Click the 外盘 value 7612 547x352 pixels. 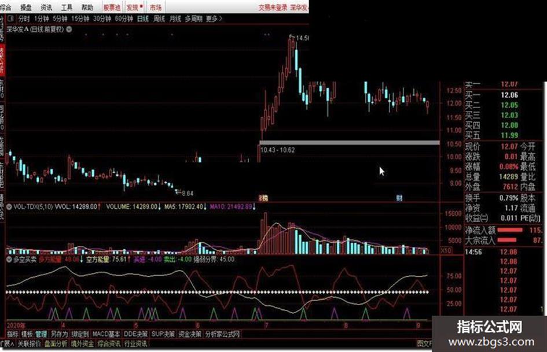coord(510,187)
